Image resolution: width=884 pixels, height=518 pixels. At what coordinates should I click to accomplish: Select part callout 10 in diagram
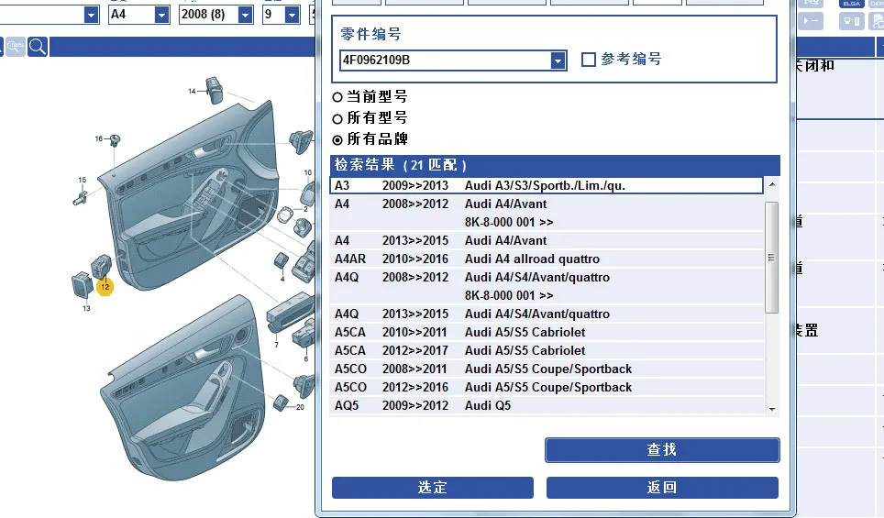click(x=308, y=173)
